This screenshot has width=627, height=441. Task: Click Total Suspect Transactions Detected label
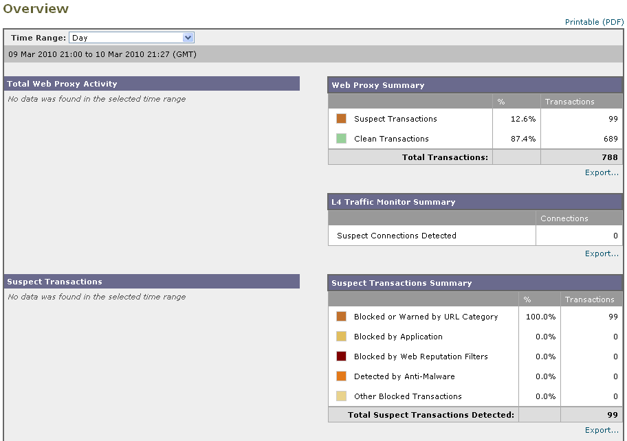(431, 415)
